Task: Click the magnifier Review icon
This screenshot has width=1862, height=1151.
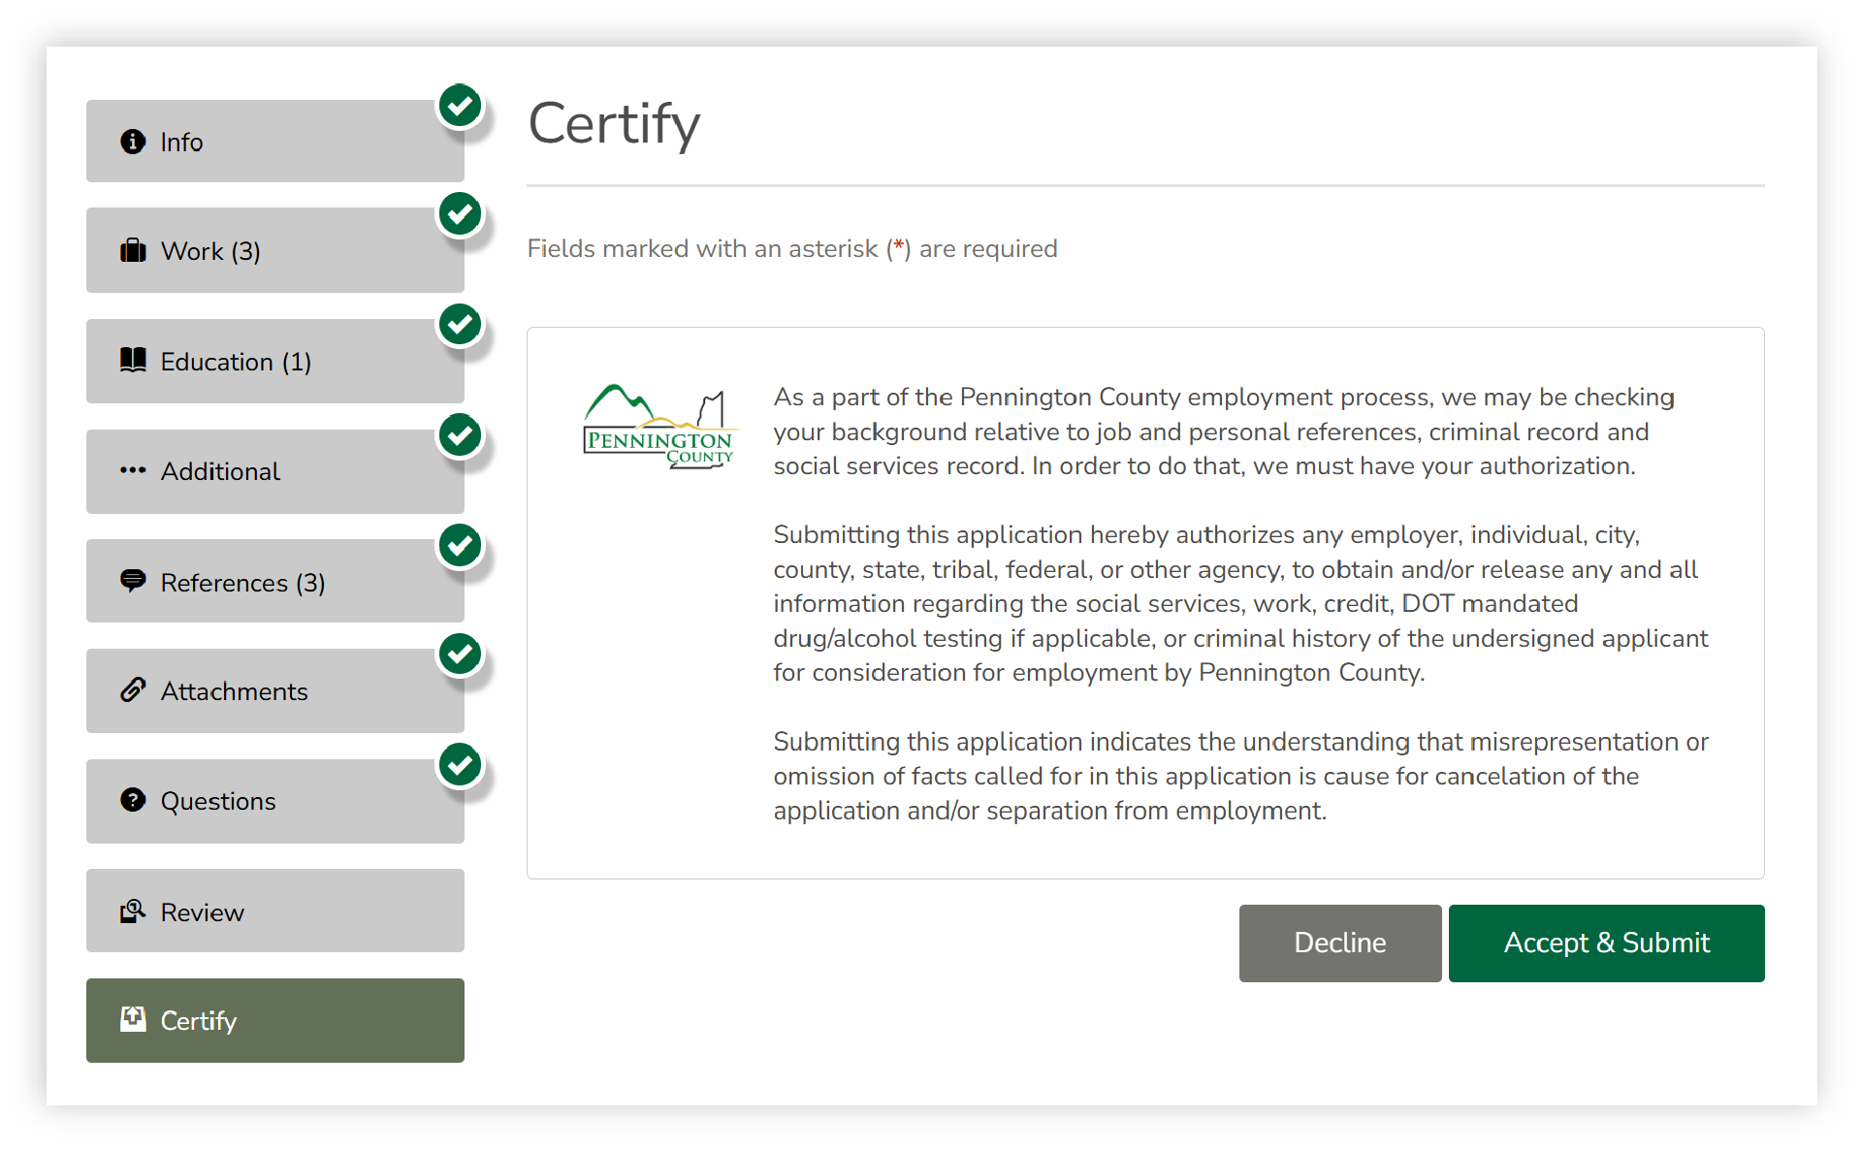Action: pos(133,911)
